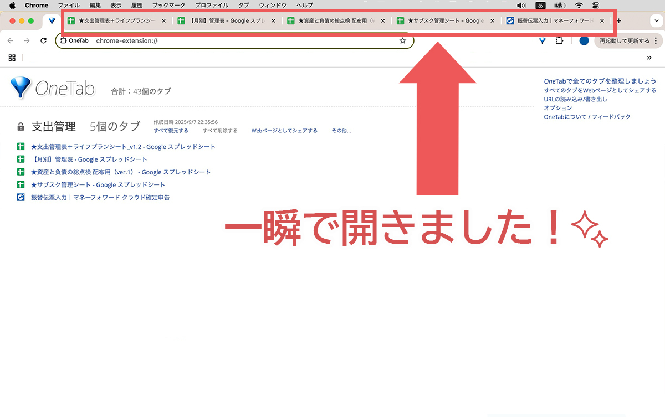Open Control Center from menu bar
The width and height of the screenshot is (665, 417).
click(596, 5)
